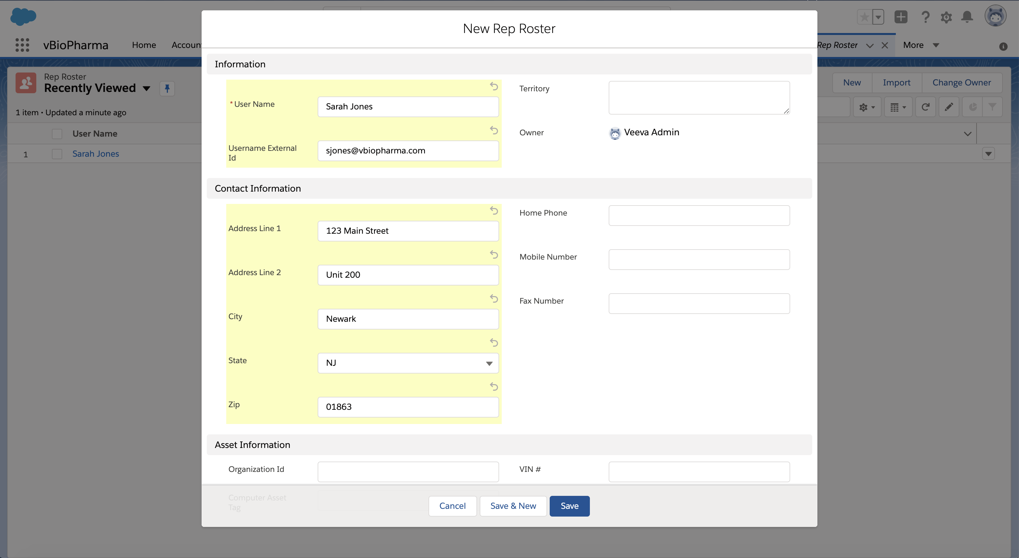
Task: Select the Sarah Jones row checkbox
Action: pyautogui.click(x=57, y=154)
